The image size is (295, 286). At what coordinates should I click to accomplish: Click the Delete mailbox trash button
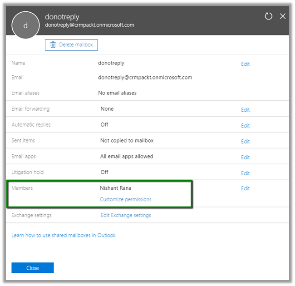click(71, 44)
